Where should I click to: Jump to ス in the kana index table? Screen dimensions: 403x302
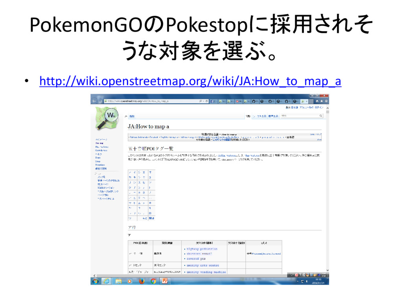139,182
